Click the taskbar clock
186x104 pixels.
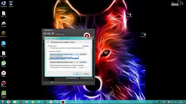pyautogui.click(x=181, y=102)
